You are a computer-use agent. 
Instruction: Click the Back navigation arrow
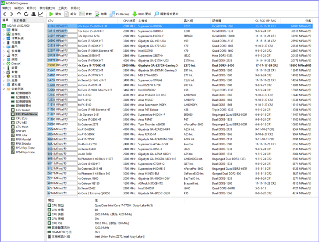click(x=4, y=14)
